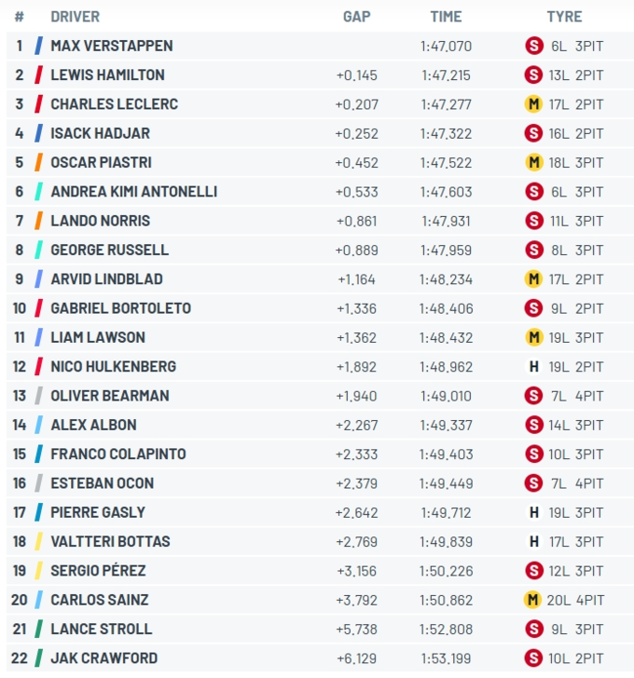The height and width of the screenshot is (678, 634).
Task: Click Lance Stroll's green team color stripe
Action: tap(38, 629)
